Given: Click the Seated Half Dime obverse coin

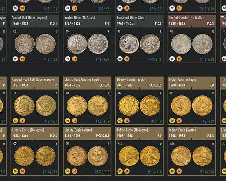Looking at the screenshot, I should [24, 44].
